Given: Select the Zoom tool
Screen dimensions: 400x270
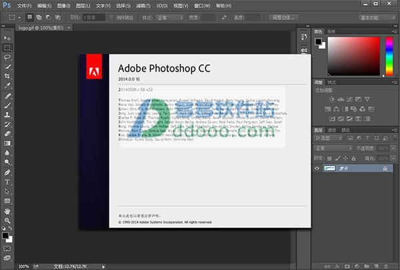Looking at the screenshot, I should click(x=7, y=221).
